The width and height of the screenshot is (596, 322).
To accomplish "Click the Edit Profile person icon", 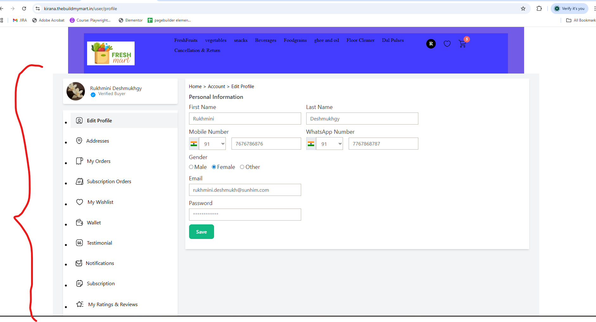I will (79, 120).
